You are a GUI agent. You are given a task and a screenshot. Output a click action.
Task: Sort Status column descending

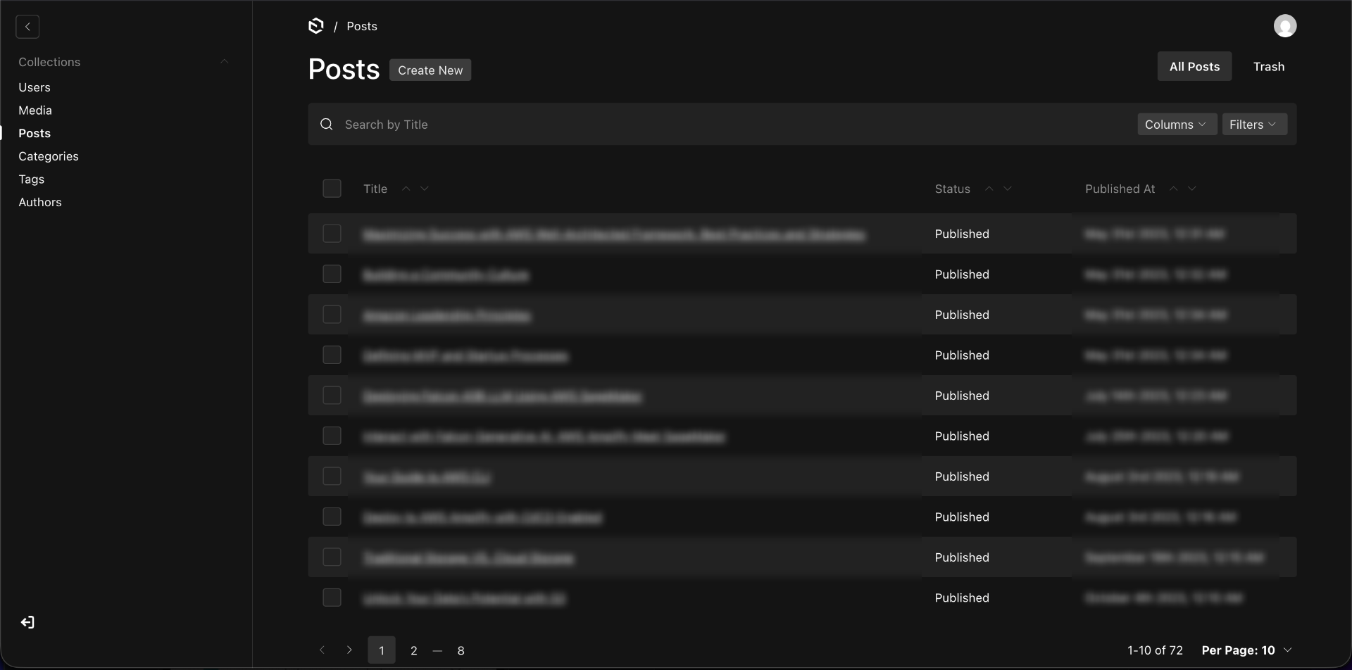pos(1008,189)
